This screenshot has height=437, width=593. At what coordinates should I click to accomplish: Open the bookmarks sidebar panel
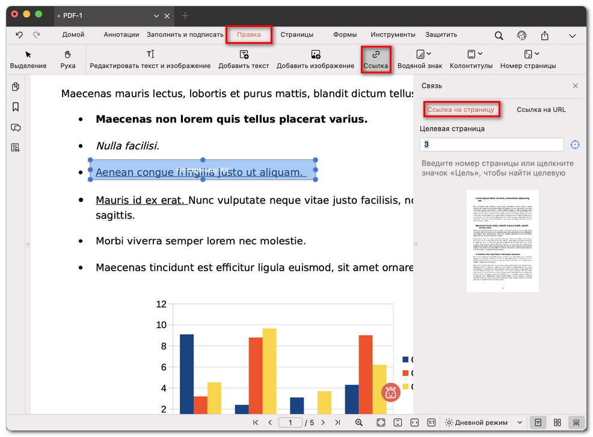point(16,107)
